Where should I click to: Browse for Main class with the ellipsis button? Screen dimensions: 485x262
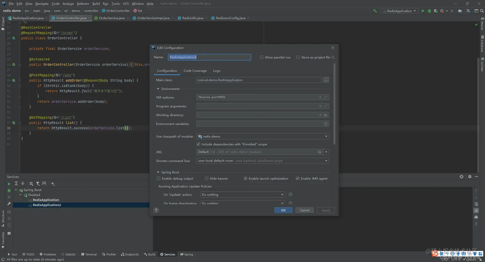tap(326, 80)
